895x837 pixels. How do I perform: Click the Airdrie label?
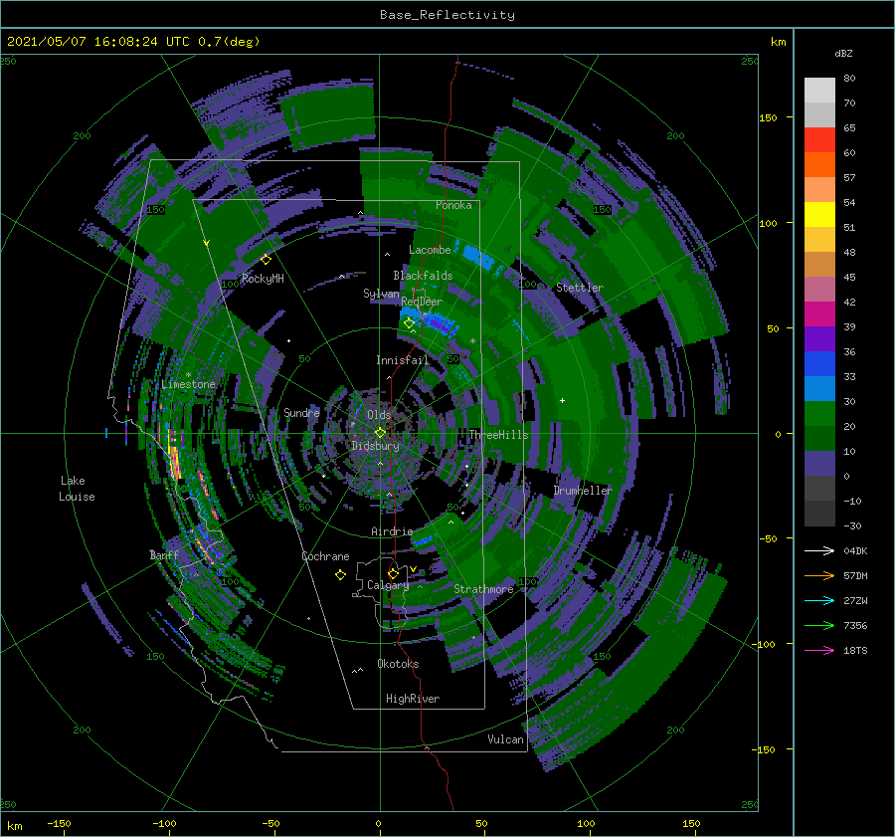point(392,531)
